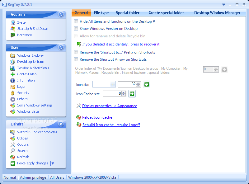
Task: Toggle Allow rename and delete Recycle bin
Action: (76, 36)
